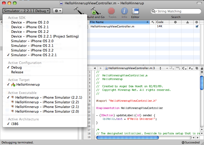
Task: Click the title bar file proxy icon
Action: [61, 3]
